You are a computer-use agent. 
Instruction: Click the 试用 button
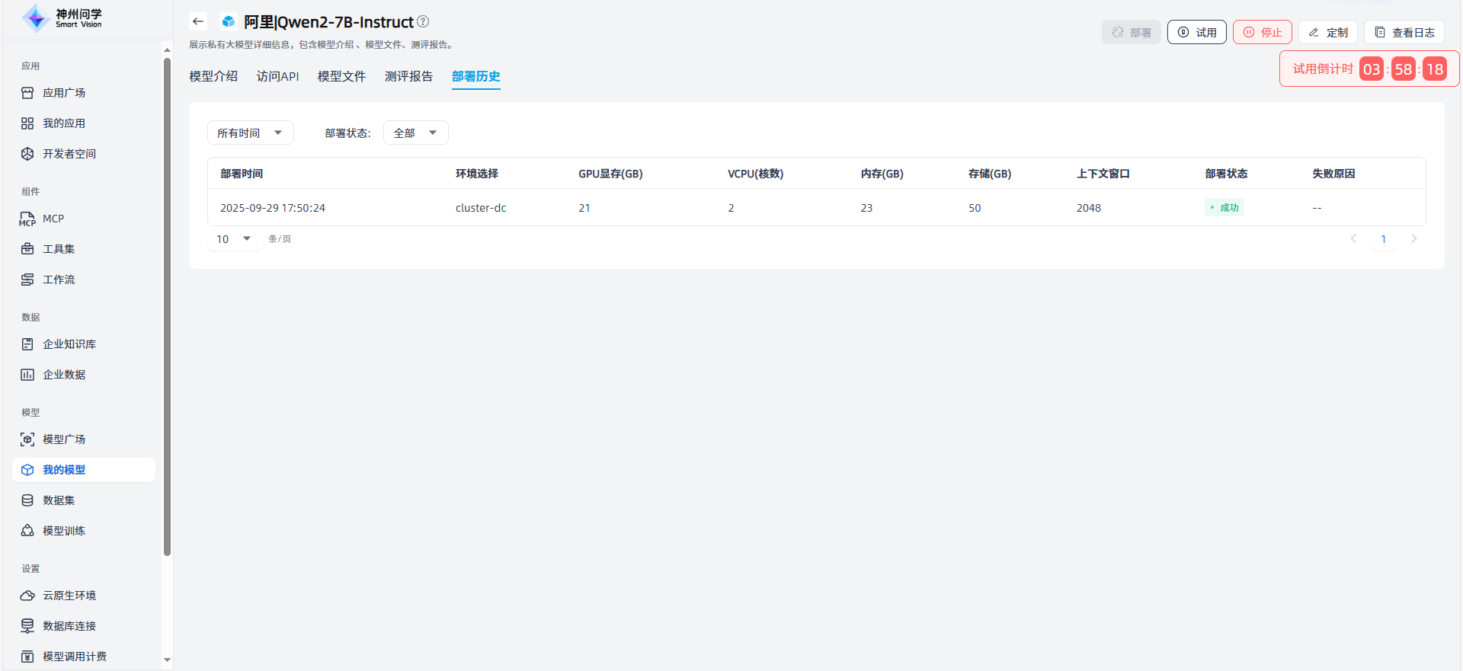(1196, 32)
